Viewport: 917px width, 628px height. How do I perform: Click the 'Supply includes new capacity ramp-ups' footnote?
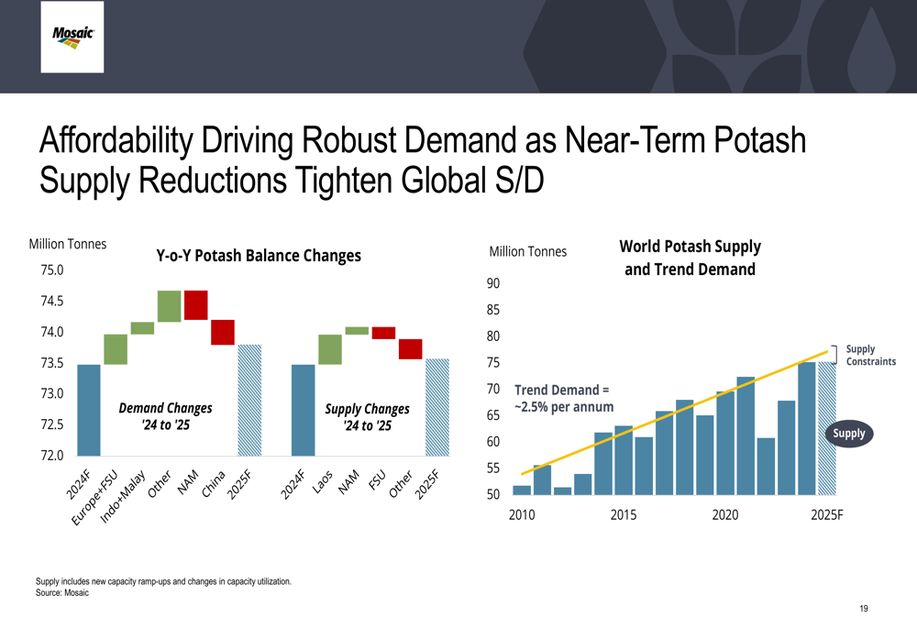(x=163, y=582)
